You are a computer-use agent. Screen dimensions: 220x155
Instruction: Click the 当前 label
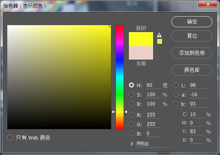pyautogui.click(x=141, y=64)
